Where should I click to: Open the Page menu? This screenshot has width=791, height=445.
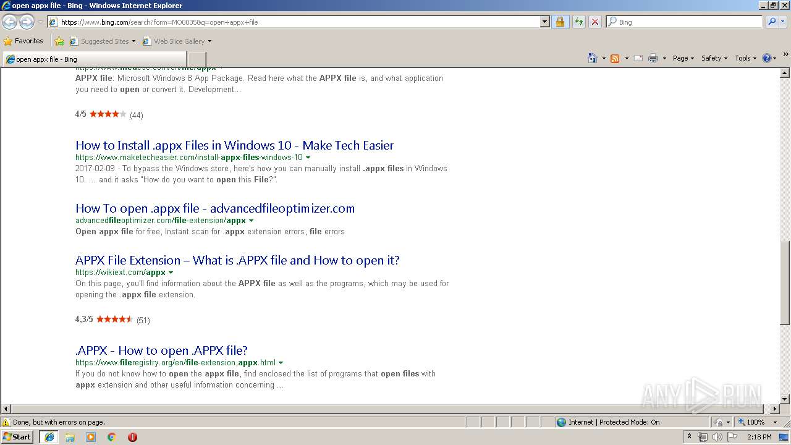tap(683, 58)
